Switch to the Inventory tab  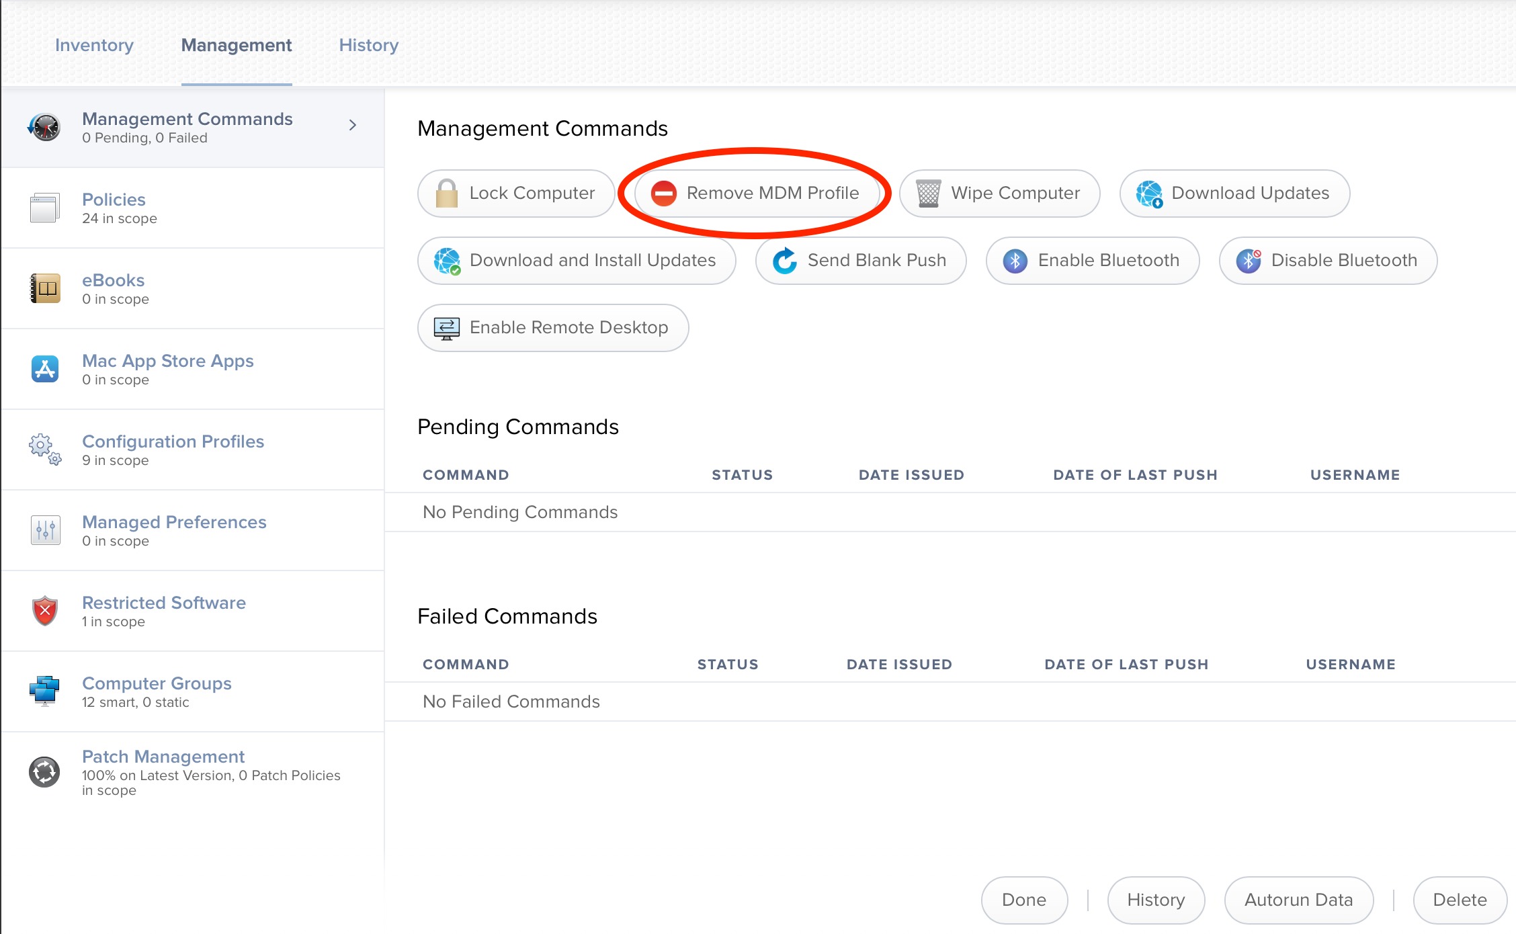click(x=94, y=45)
